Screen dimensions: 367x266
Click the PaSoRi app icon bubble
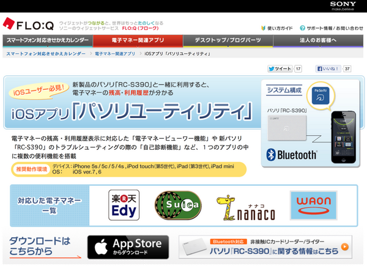tap(321, 96)
